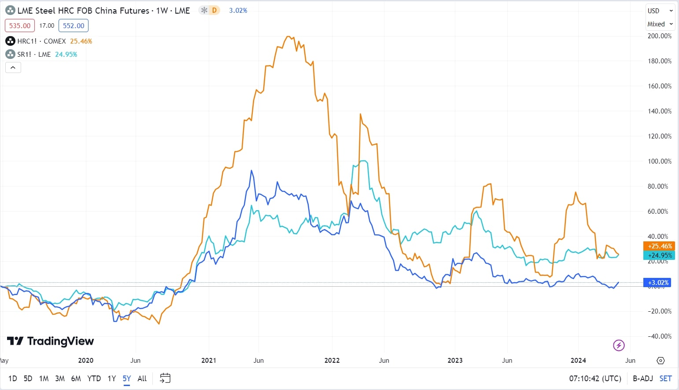Open the Go to Date dialog icon
The height and width of the screenshot is (390, 679).
click(165, 378)
